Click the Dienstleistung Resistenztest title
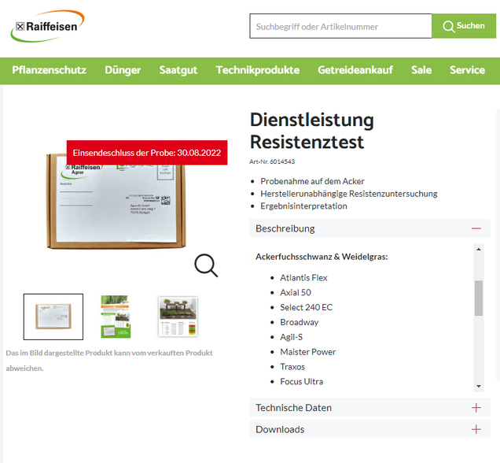The width and height of the screenshot is (500, 463). (x=311, y=131)
